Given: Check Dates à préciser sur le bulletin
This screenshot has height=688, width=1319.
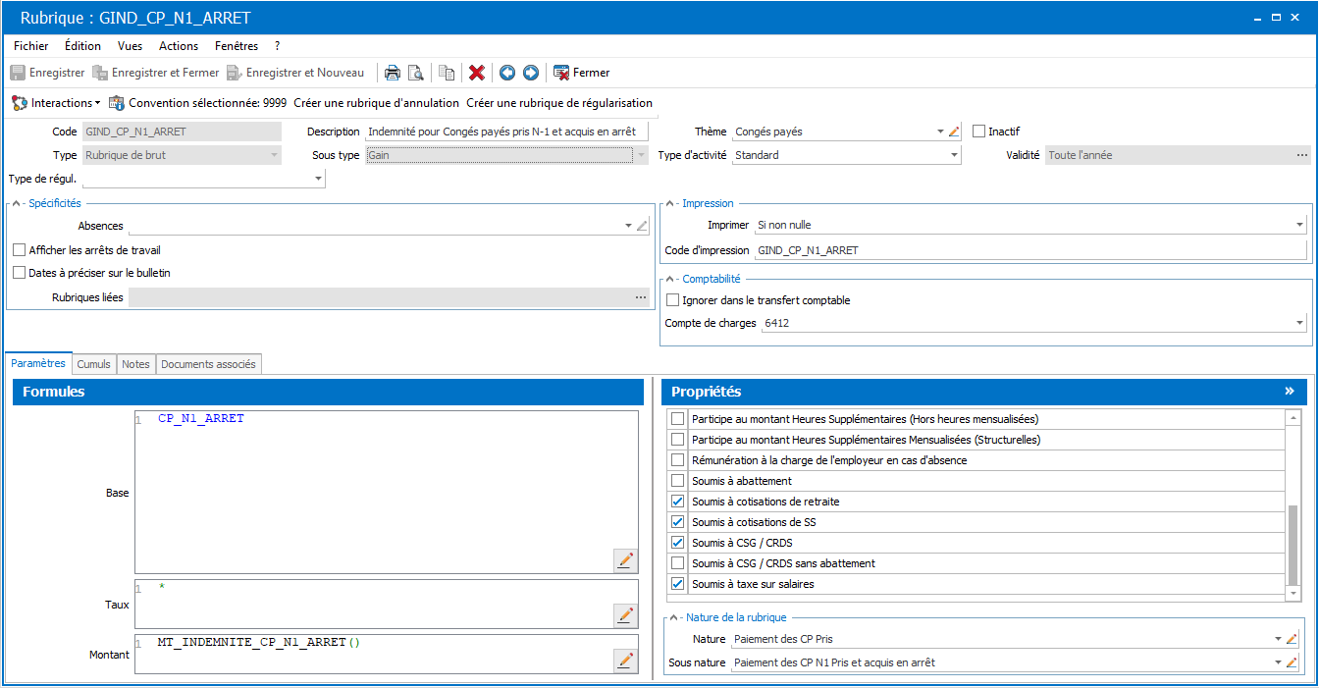Looking at the screenshot, I should (20, 273).
